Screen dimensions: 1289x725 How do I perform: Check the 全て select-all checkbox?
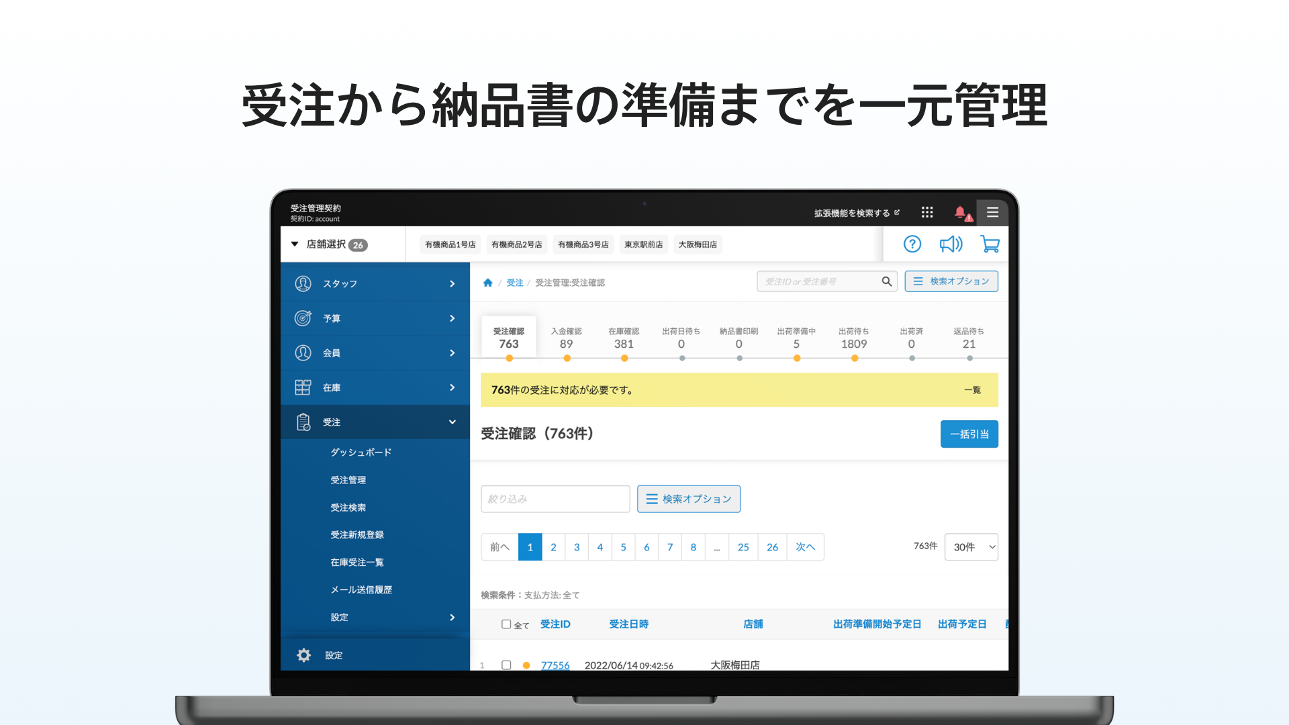(506, 624)
